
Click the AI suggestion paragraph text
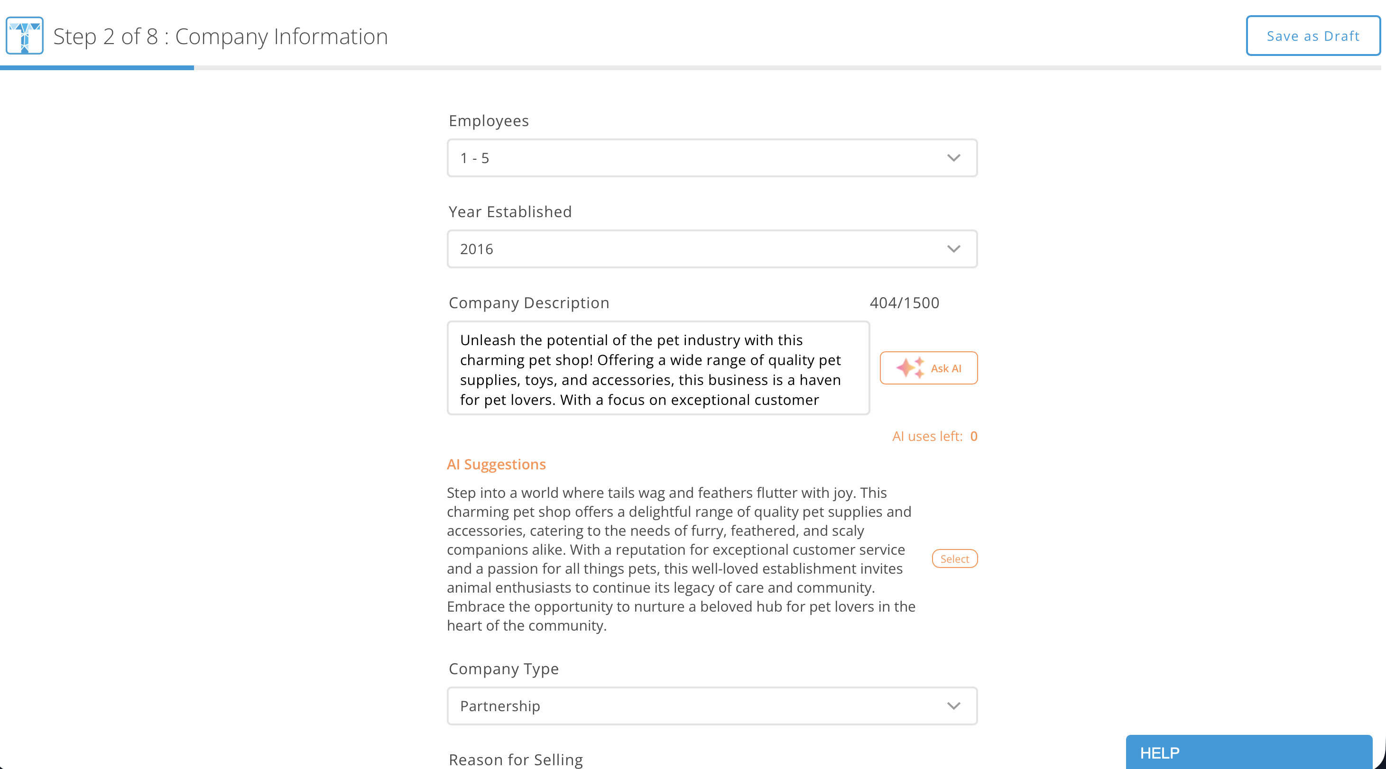pos(681,559)
